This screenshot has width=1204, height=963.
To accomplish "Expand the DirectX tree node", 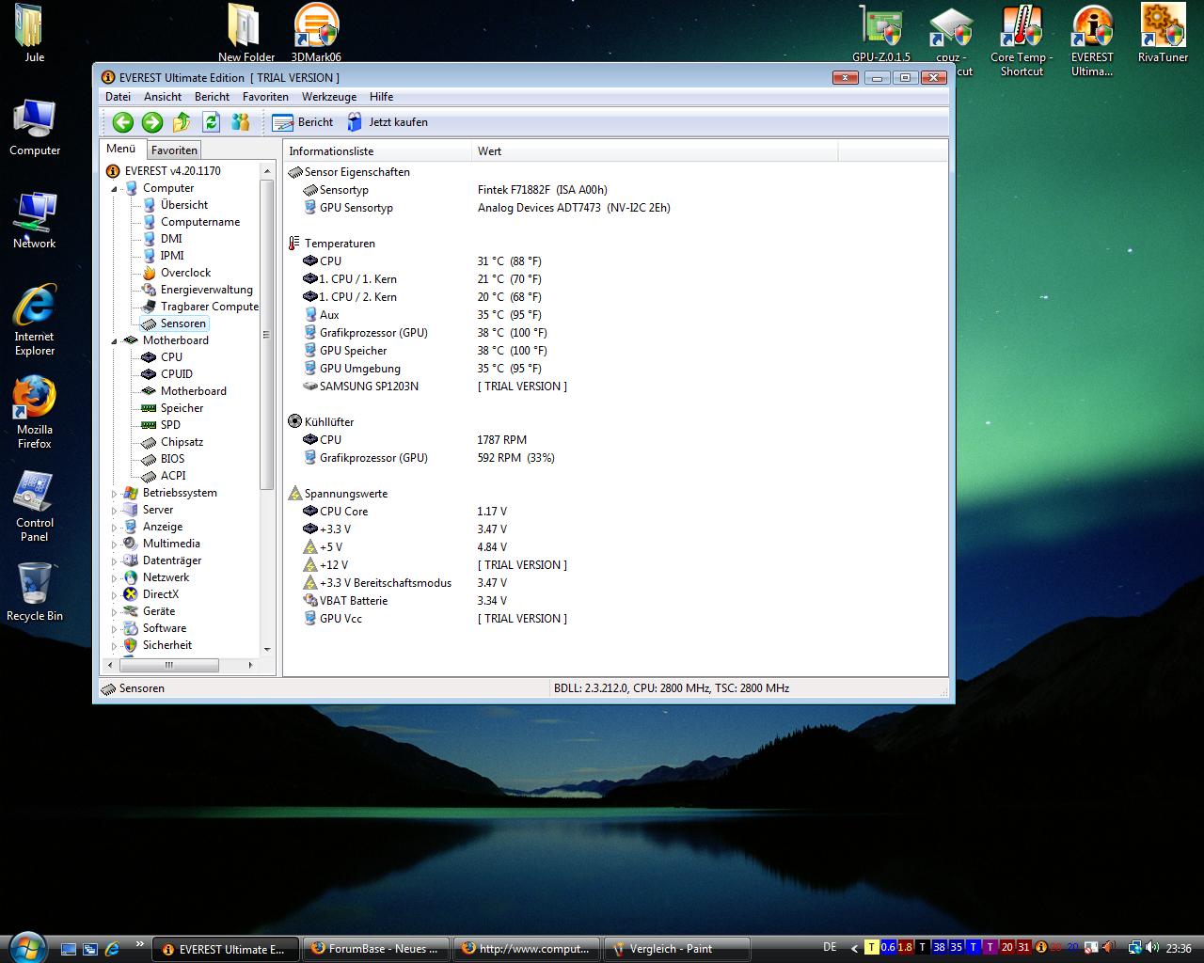I will click(x=115, y=595).
